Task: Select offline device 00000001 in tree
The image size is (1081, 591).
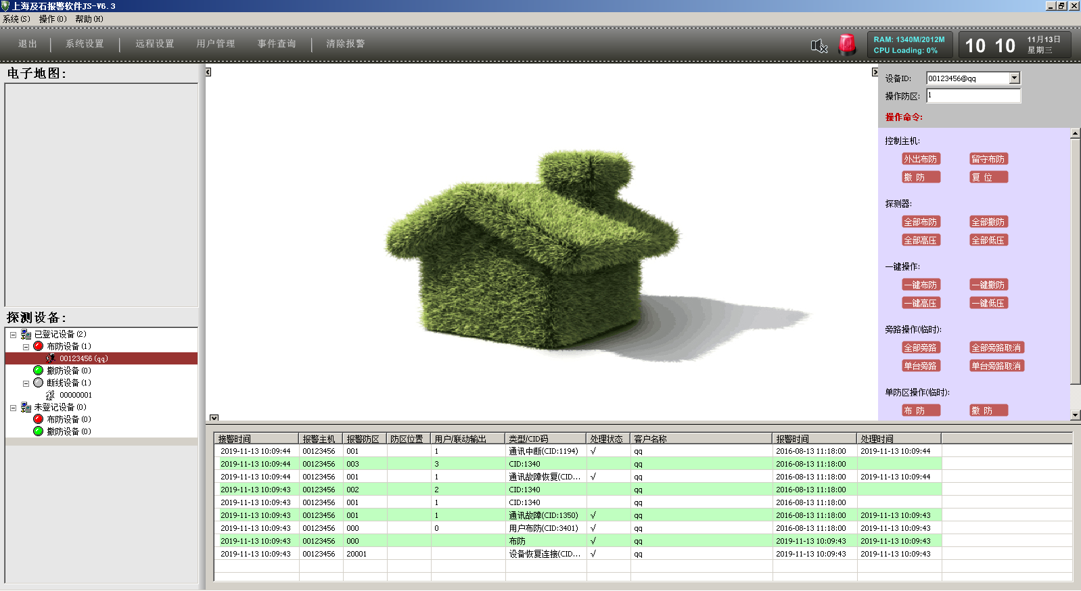Action: [75, 395]
